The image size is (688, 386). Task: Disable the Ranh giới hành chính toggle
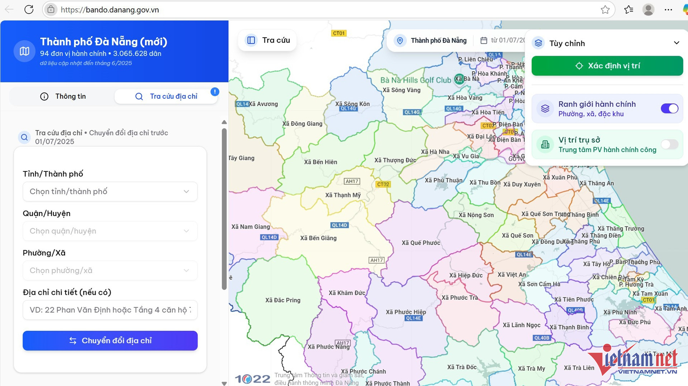pyautogui.click(x=669, y=108)
